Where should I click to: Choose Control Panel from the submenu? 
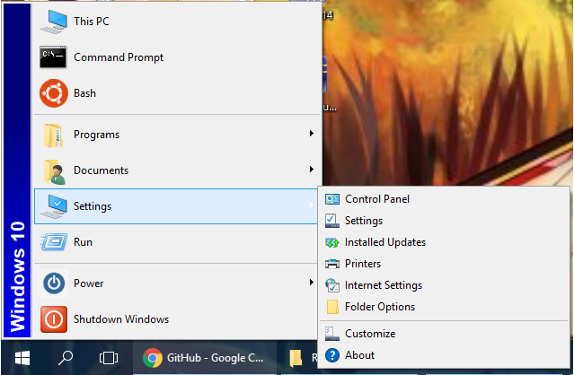click(x=444, y=199)
